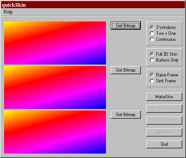Open ColorTools
This screenshot has width=186, height=158.
(164, 121)
